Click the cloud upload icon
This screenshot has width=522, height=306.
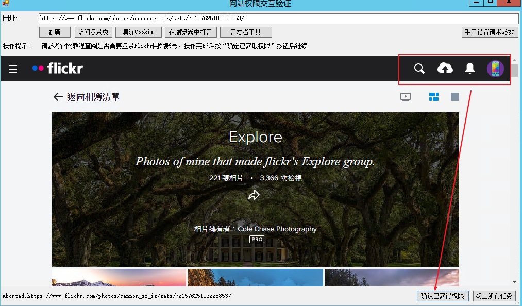click(x=445, y=69)
